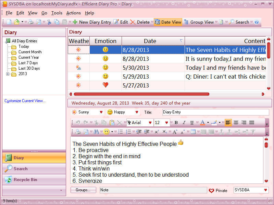Click Undo in the editor toolbar
Viewport: 274px width, 205px height.
point(78,123)
